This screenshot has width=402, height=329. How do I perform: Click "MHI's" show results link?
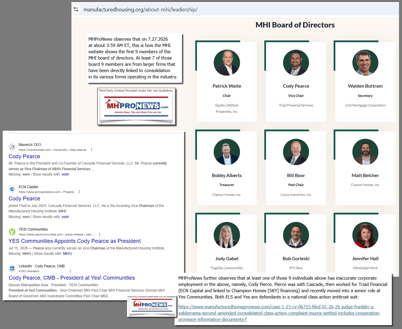pyautogui.click(x=67, y=254)
